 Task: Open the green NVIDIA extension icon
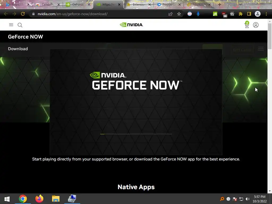(x=215, y=14)
